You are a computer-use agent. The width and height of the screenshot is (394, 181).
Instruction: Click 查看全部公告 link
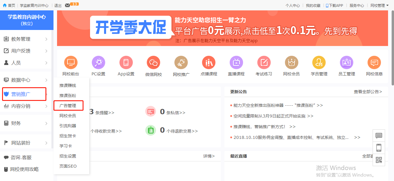click(368, 92)
